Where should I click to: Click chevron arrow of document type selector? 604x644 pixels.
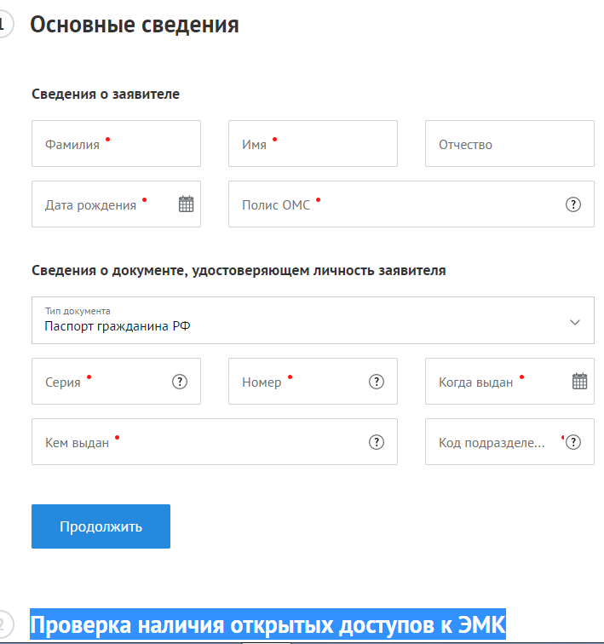point(575,322)
